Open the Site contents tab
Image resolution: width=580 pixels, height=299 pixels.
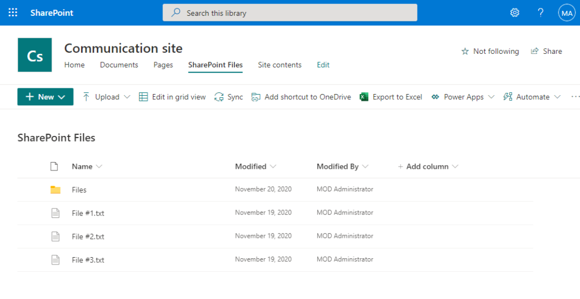(x=280, y=65)
